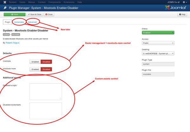Open the Help menu in top bar

point(80,2)
